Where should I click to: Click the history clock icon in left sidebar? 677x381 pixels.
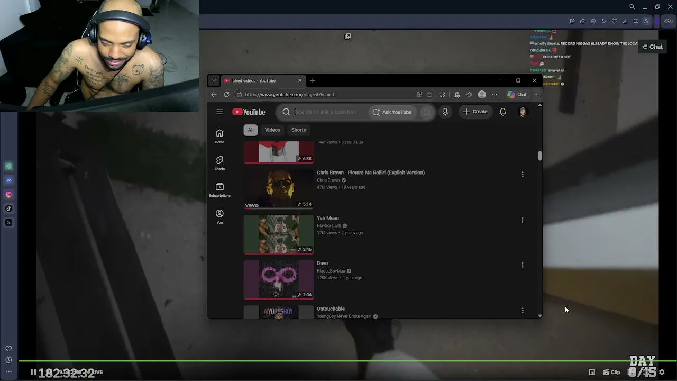coord(8,360)
